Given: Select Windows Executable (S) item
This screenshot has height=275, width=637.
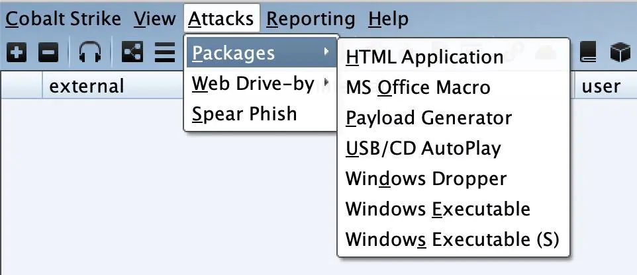Looking at the screenshot, I should pos(452,239).
